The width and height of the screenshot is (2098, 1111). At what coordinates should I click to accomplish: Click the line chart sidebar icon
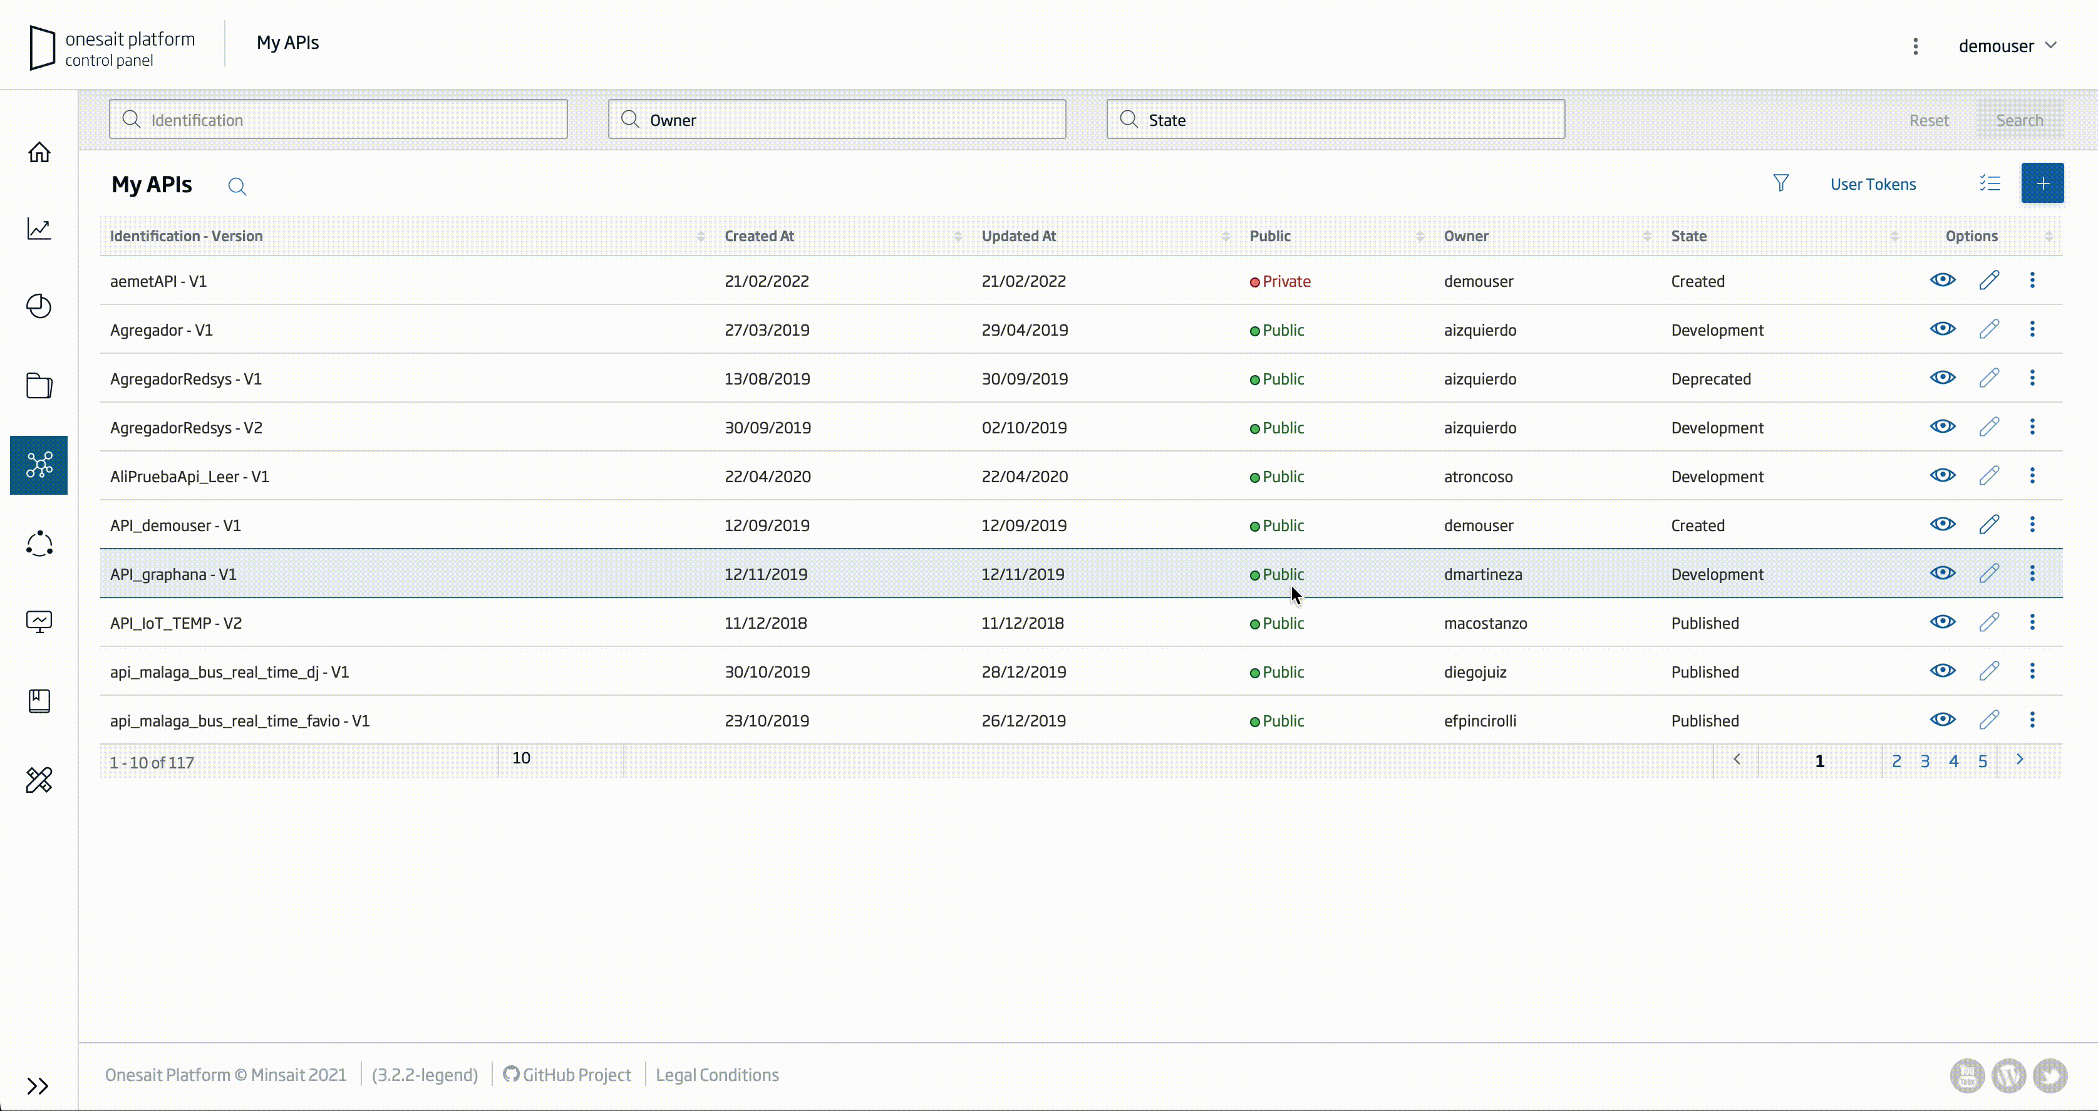[39, 229]
